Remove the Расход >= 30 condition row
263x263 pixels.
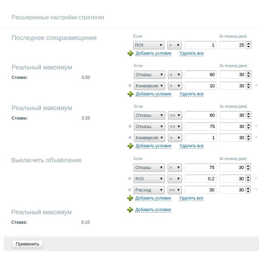[x=256, y=189]
